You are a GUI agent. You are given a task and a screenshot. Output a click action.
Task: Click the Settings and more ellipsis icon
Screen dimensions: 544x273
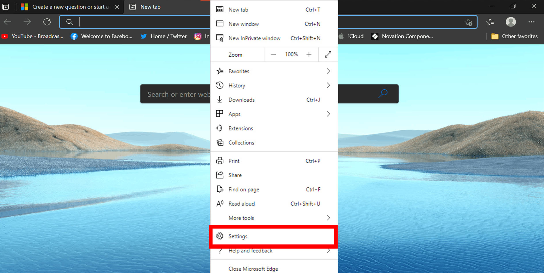[531, 22]
